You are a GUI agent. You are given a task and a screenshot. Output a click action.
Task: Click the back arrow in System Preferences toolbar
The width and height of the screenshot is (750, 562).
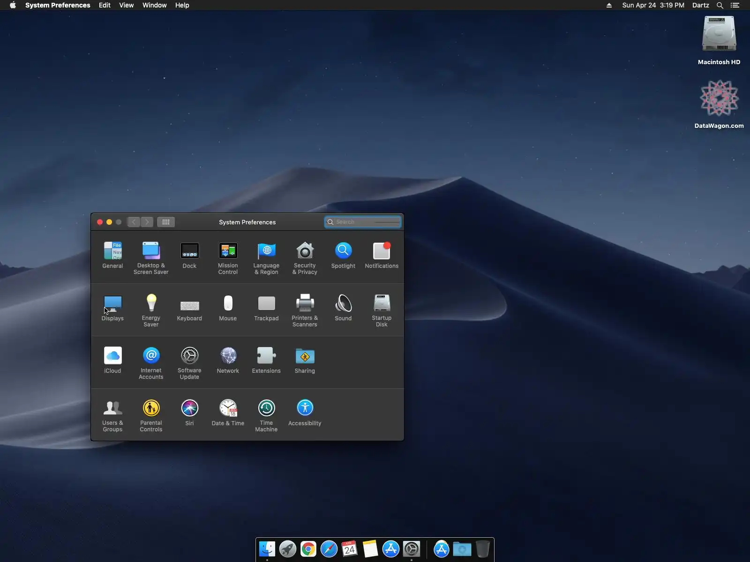[134, 222]
